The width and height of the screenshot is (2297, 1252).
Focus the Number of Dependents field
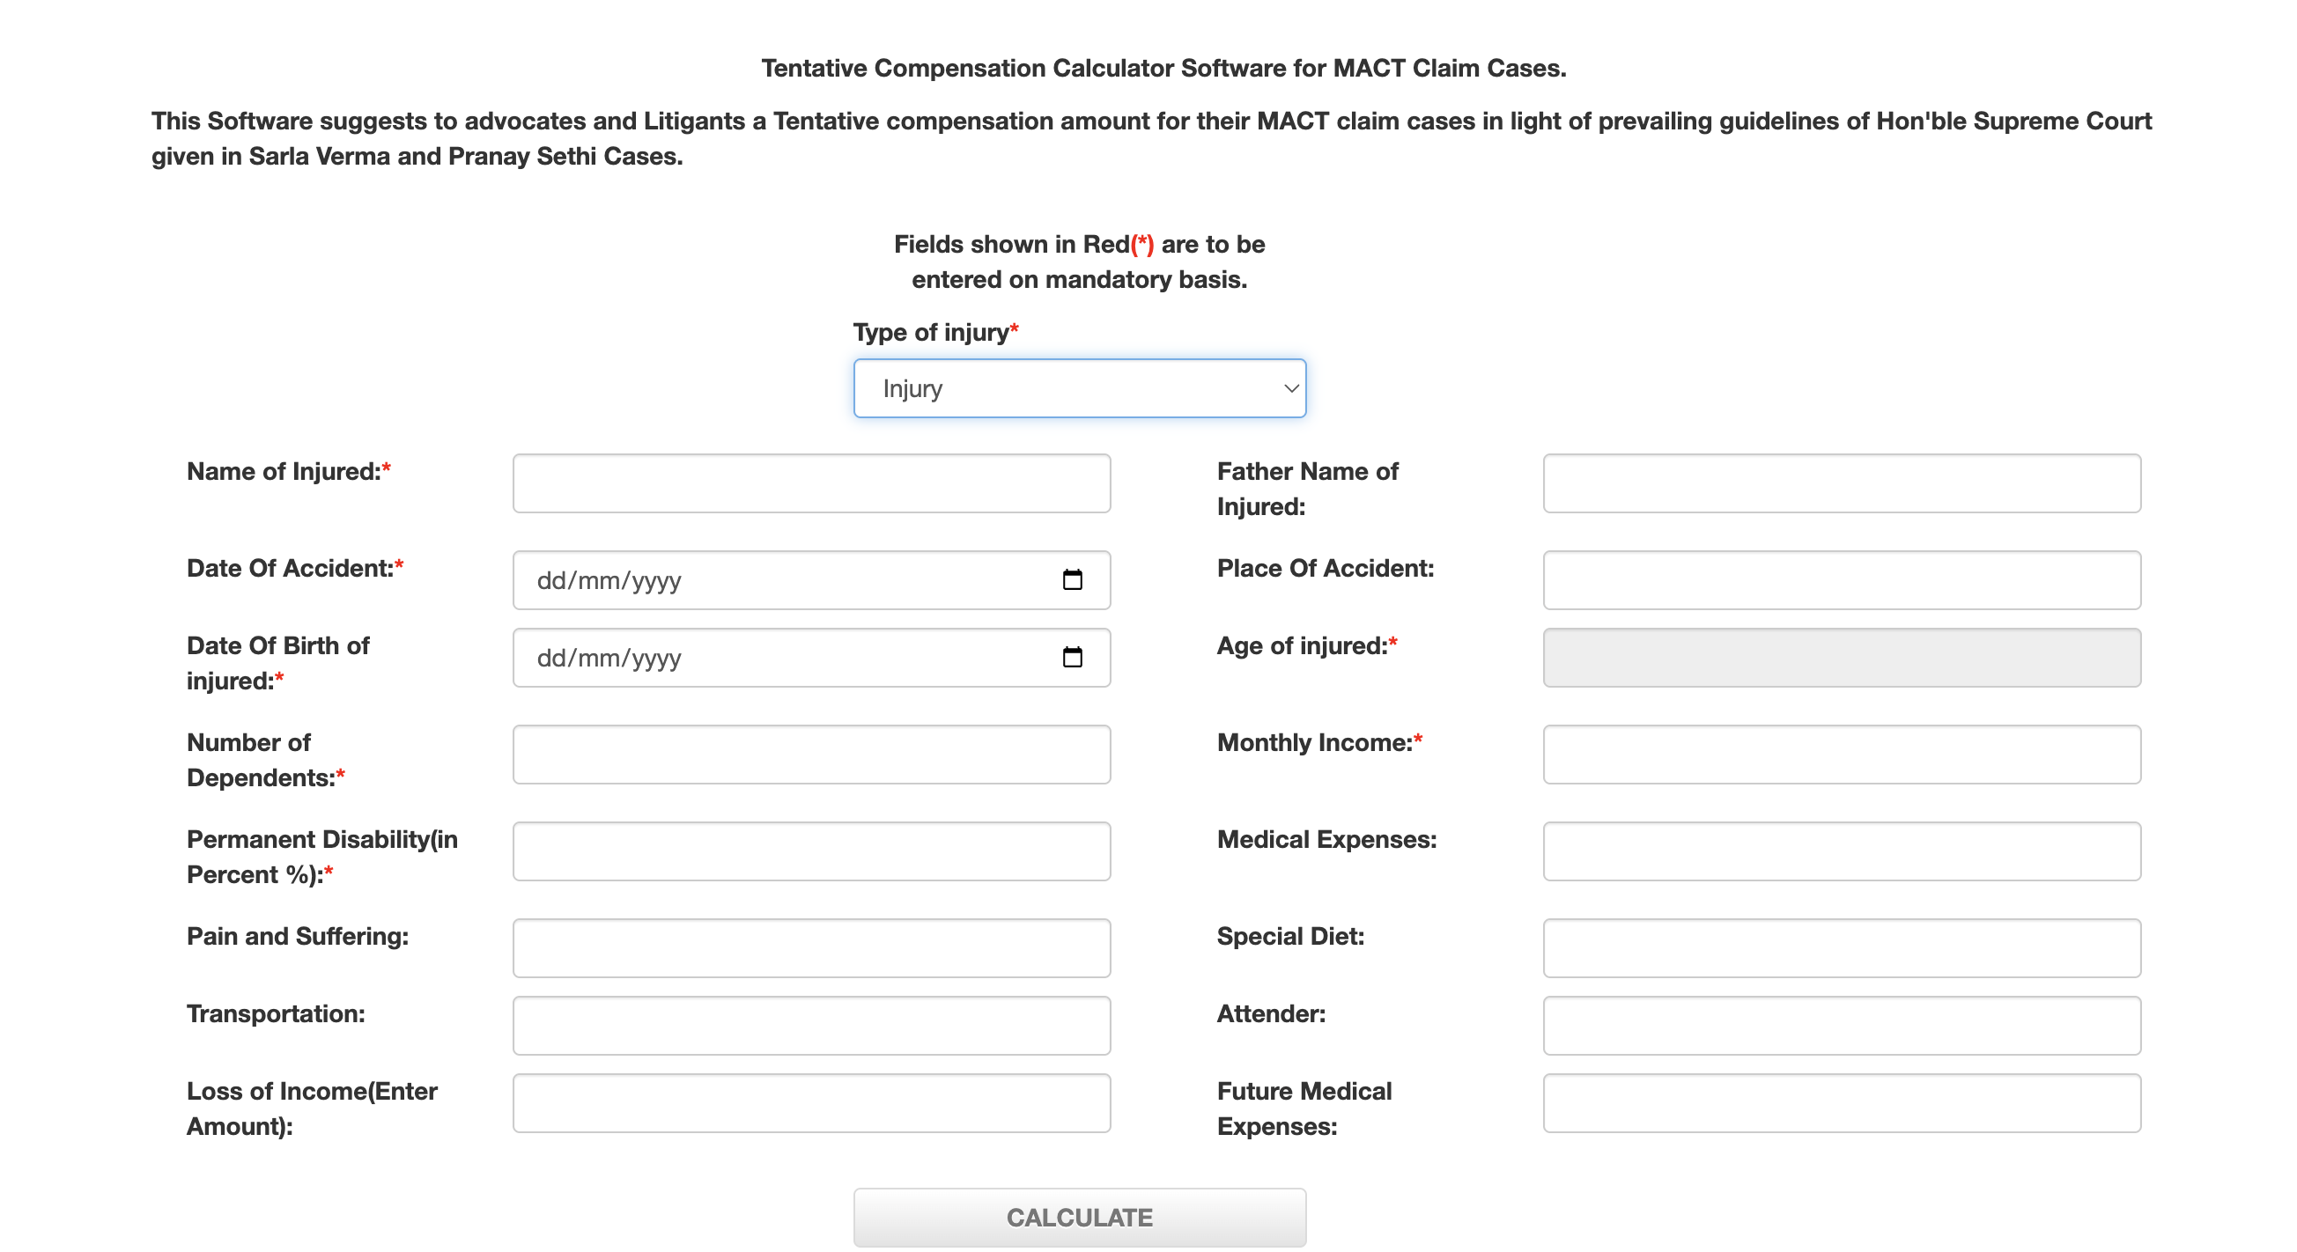[x=810, y=755]
